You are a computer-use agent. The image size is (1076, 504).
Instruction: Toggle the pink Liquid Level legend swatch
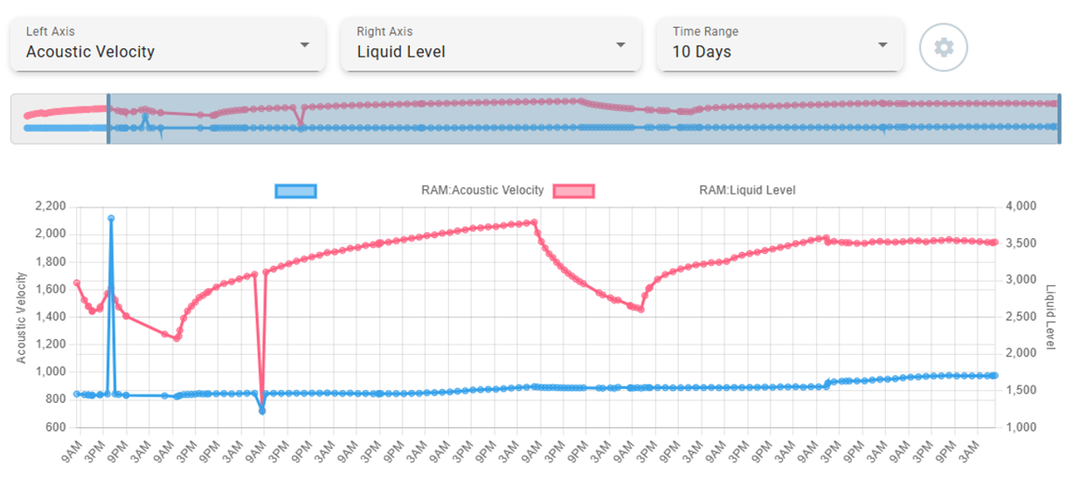573,191
